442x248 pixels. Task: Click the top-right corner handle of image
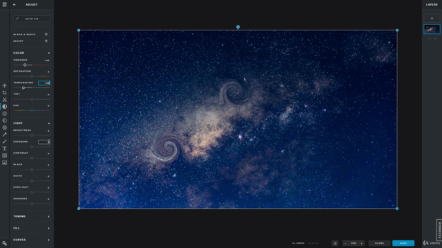(397, 30)
